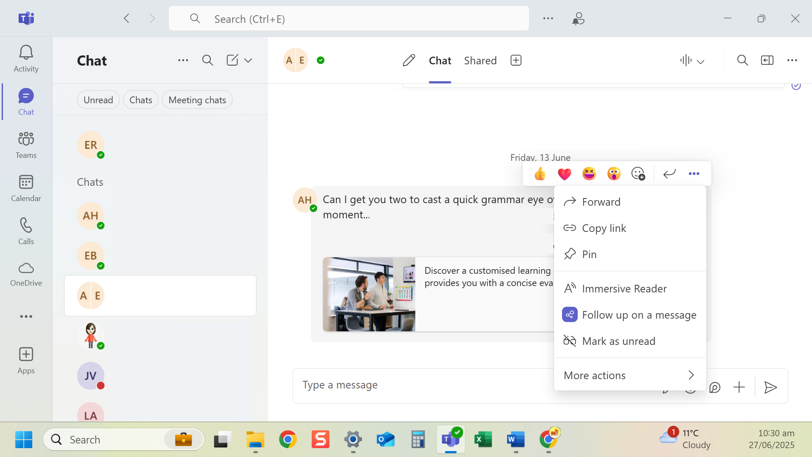Filter by the Chats pill
812x457 pixels.
tap(141, 100)
